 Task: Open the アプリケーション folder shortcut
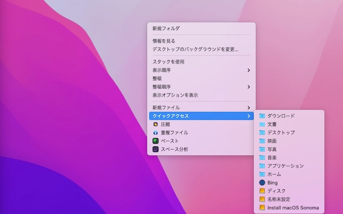click(285, 166)
